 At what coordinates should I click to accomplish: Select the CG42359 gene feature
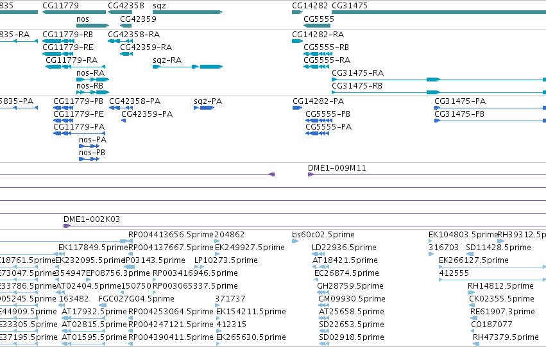[x=126, y=26]
